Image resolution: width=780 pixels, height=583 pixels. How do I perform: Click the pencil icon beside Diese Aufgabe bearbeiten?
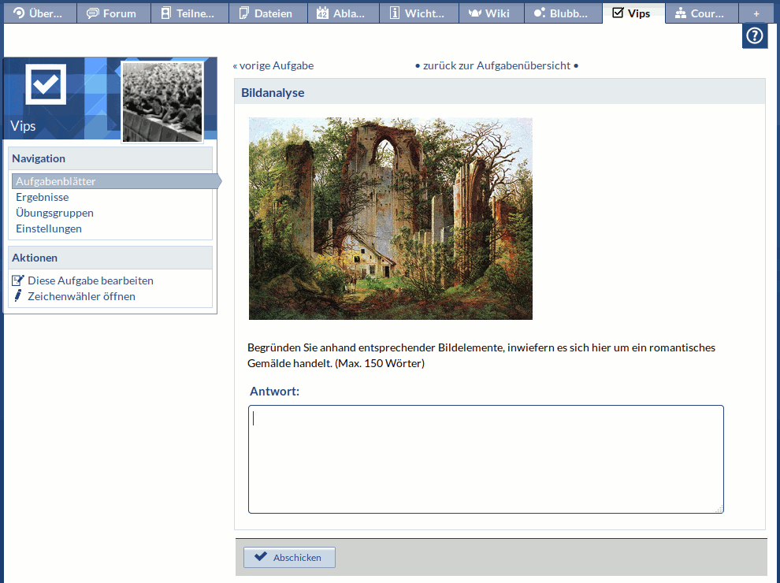(x=18, y=280)
